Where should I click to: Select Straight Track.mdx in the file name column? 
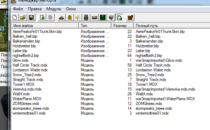28,80
